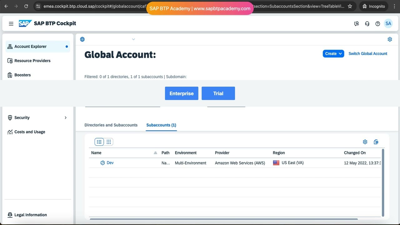The height and width of the screenshot is (225, 400).
Task: Open the Chrome three-dot menu
Action: [394, 6]
